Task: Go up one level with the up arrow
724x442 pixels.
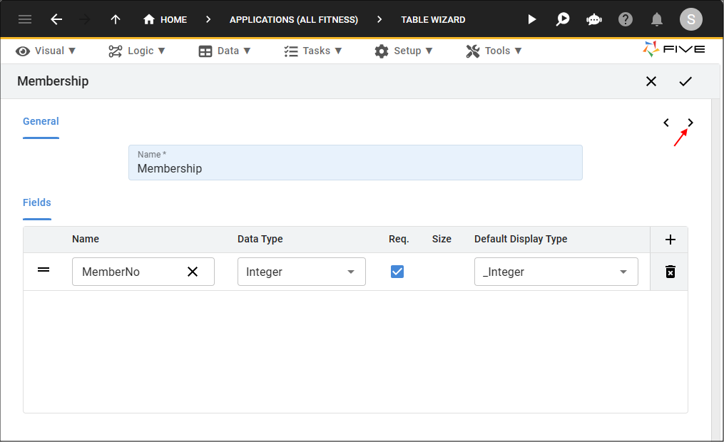Action: click(x=116, y=19)
